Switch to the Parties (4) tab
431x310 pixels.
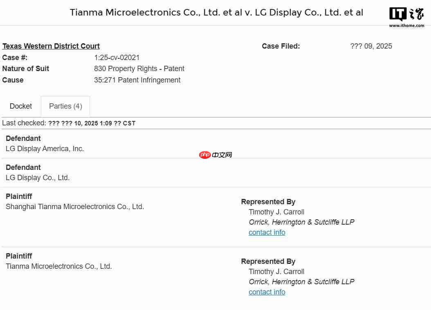pos(65,106)
